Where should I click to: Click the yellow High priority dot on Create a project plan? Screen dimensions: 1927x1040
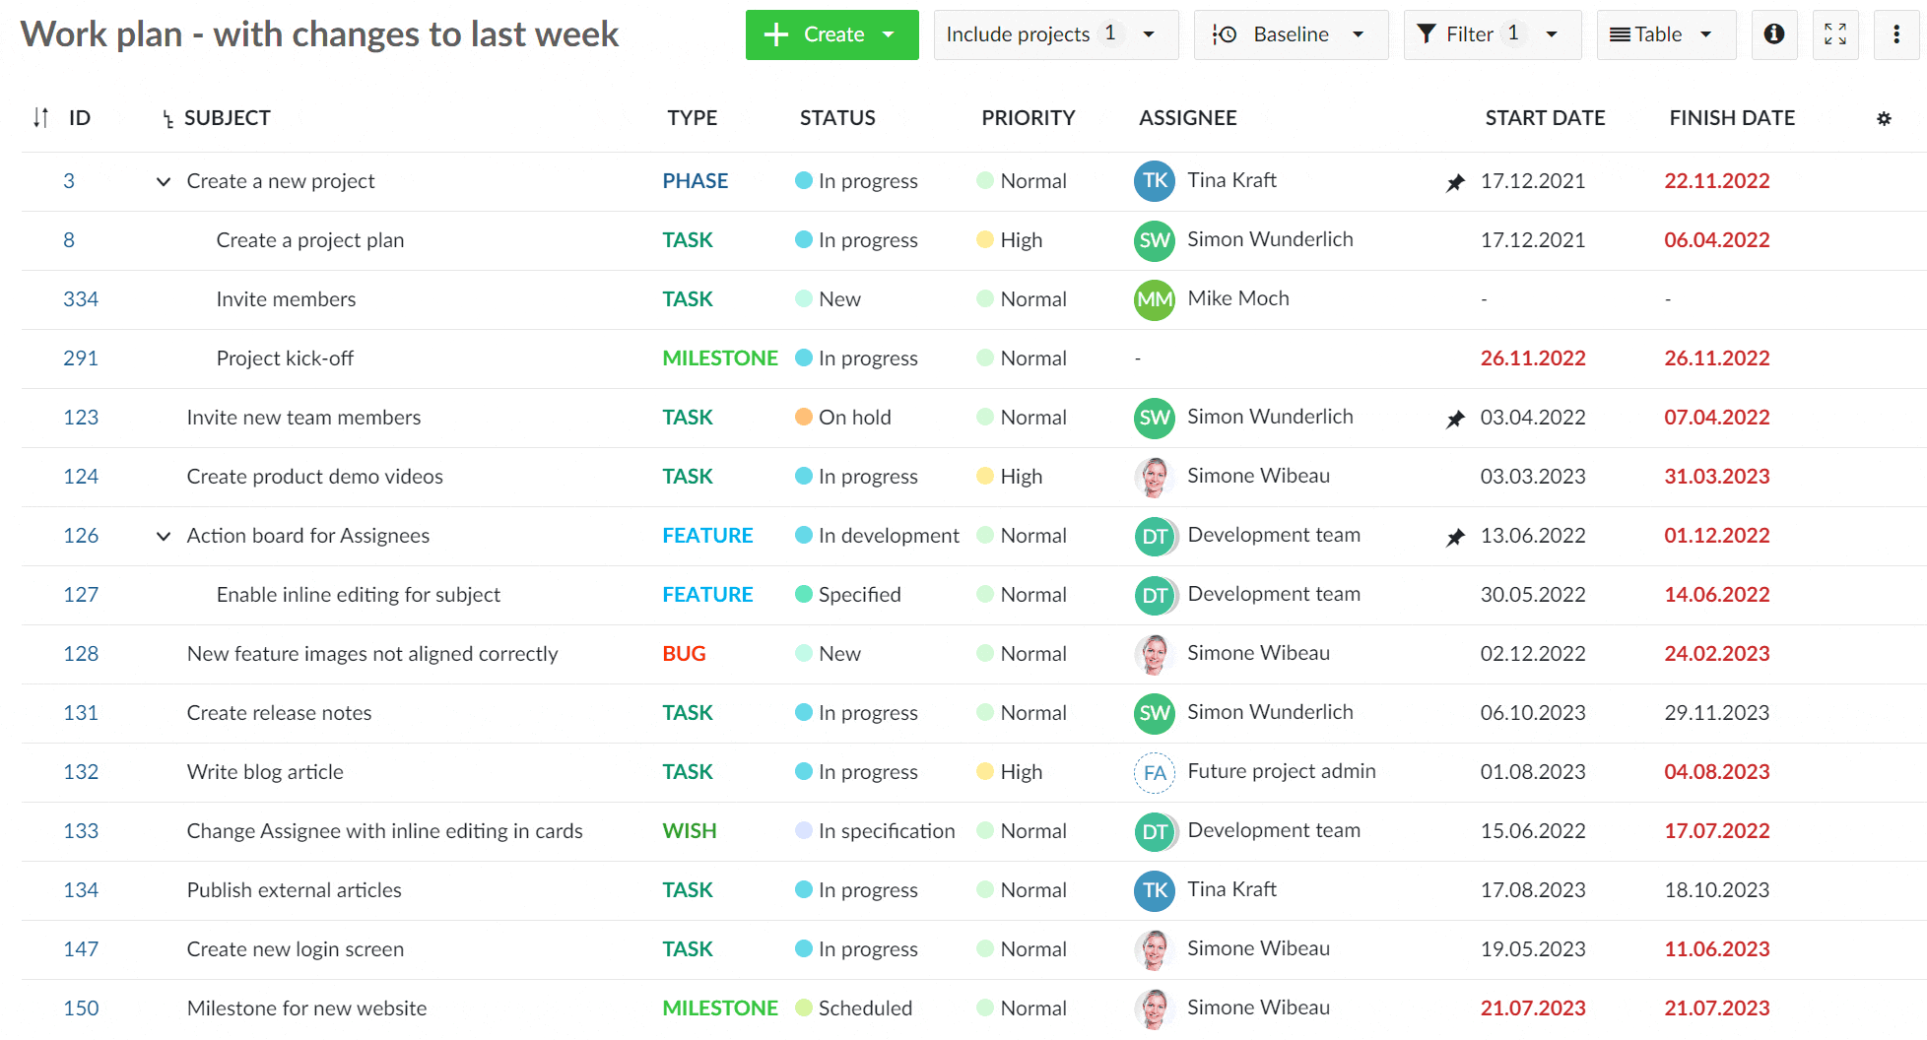[986, 240]
